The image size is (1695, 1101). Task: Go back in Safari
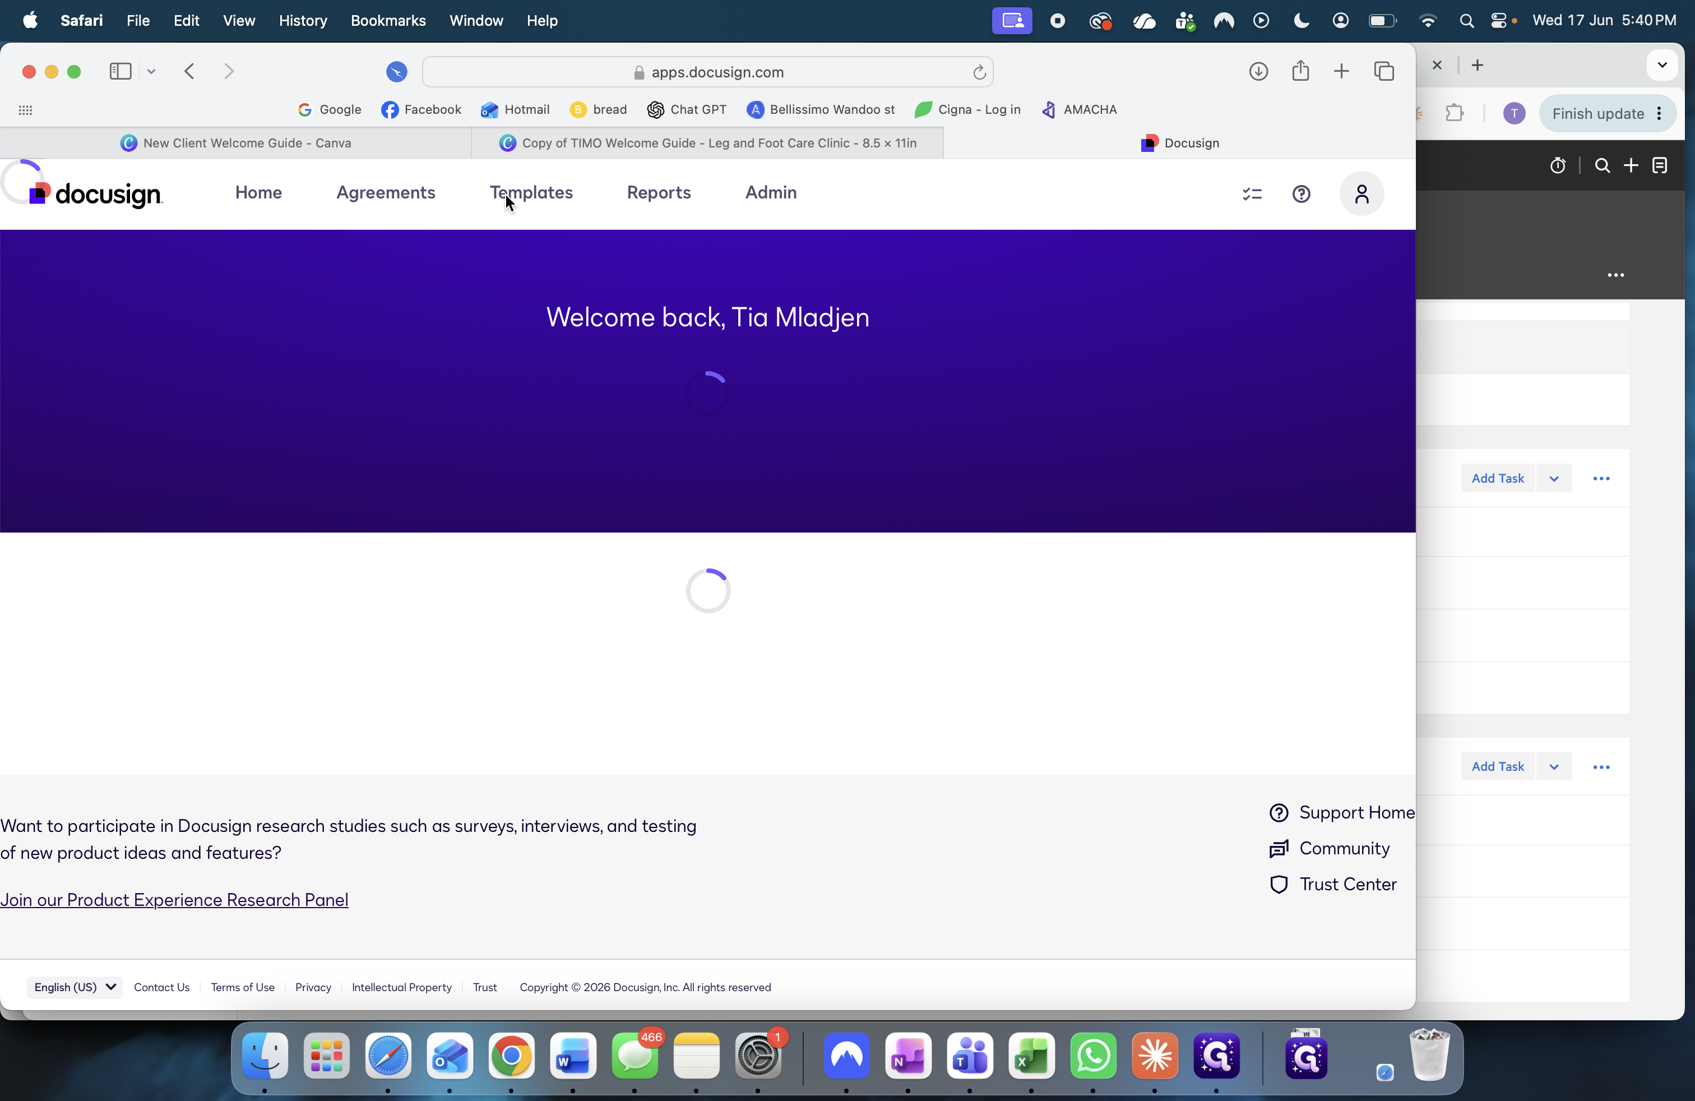pos(189,71)
